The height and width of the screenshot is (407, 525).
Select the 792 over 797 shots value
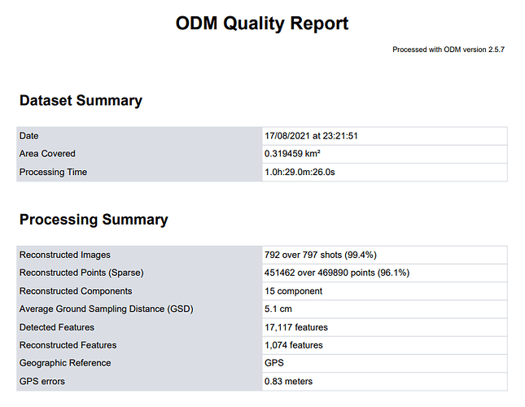point(320,255)
